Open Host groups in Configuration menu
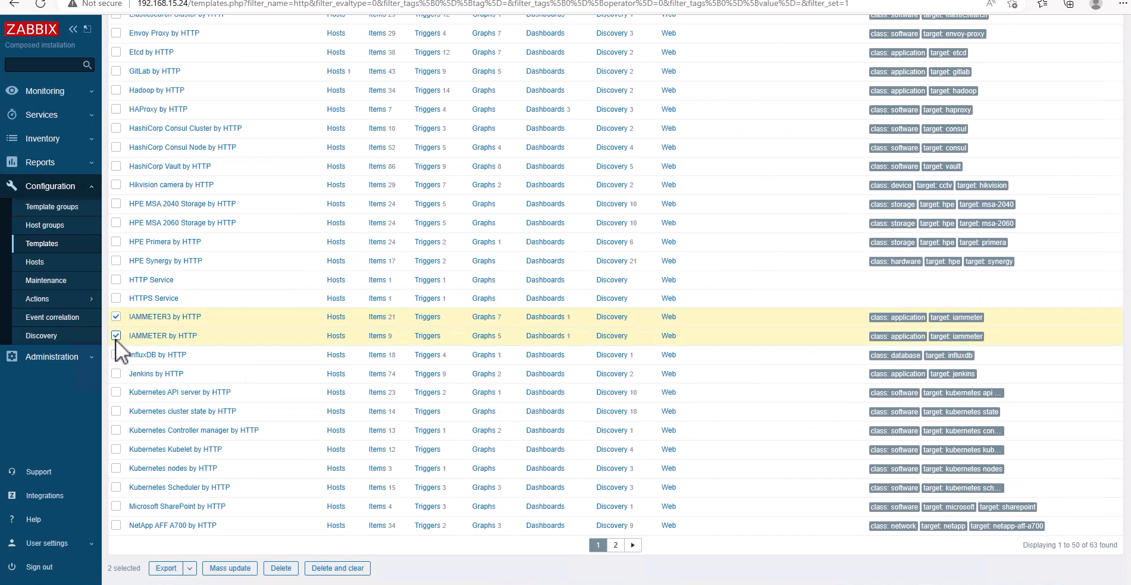The width and height of the screenshot is (1131, 585). (x=45, y=225)
